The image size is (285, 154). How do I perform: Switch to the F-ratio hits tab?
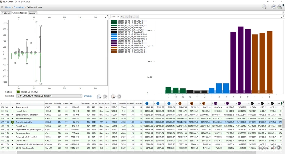(x=6, y=13)
